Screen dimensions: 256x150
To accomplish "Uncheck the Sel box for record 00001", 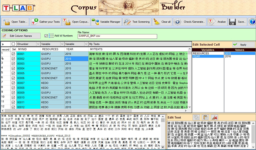I will click(13, 54).
